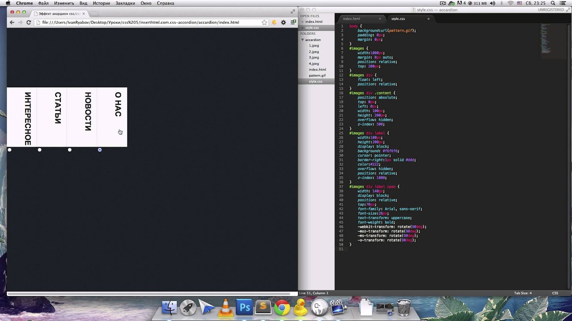
Task: Collapse the accardion folder
Action: (303, 40)
